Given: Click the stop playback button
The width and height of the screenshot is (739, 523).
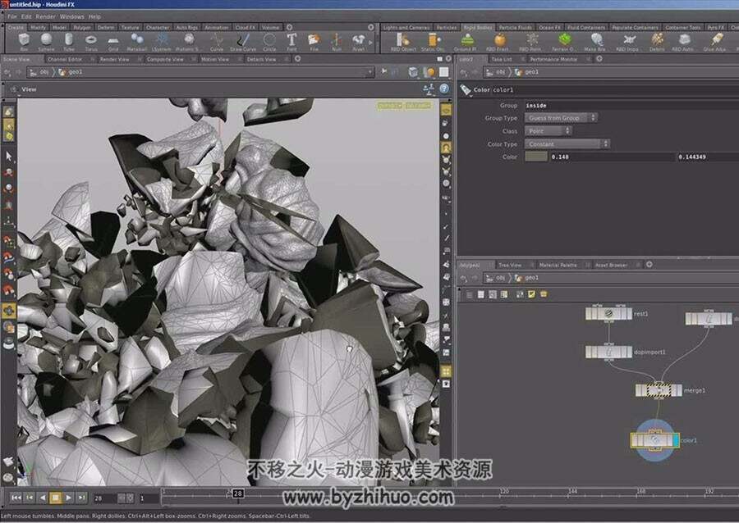Looking at the screenshot, I should coord(56,498).
